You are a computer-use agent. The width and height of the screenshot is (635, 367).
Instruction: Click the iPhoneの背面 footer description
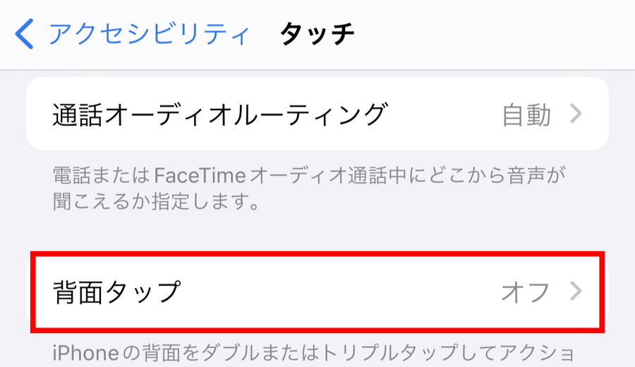[310, 352]
